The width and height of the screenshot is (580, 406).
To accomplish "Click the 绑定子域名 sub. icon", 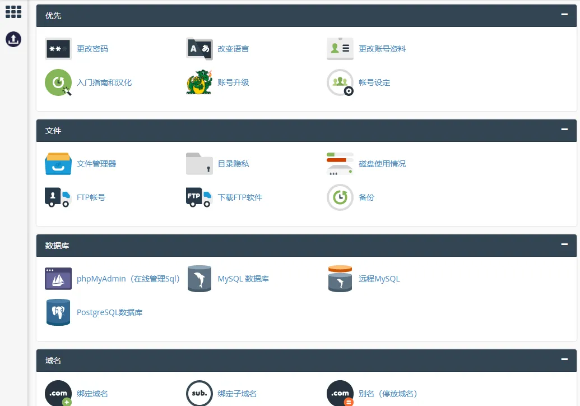I will [199, 393].
